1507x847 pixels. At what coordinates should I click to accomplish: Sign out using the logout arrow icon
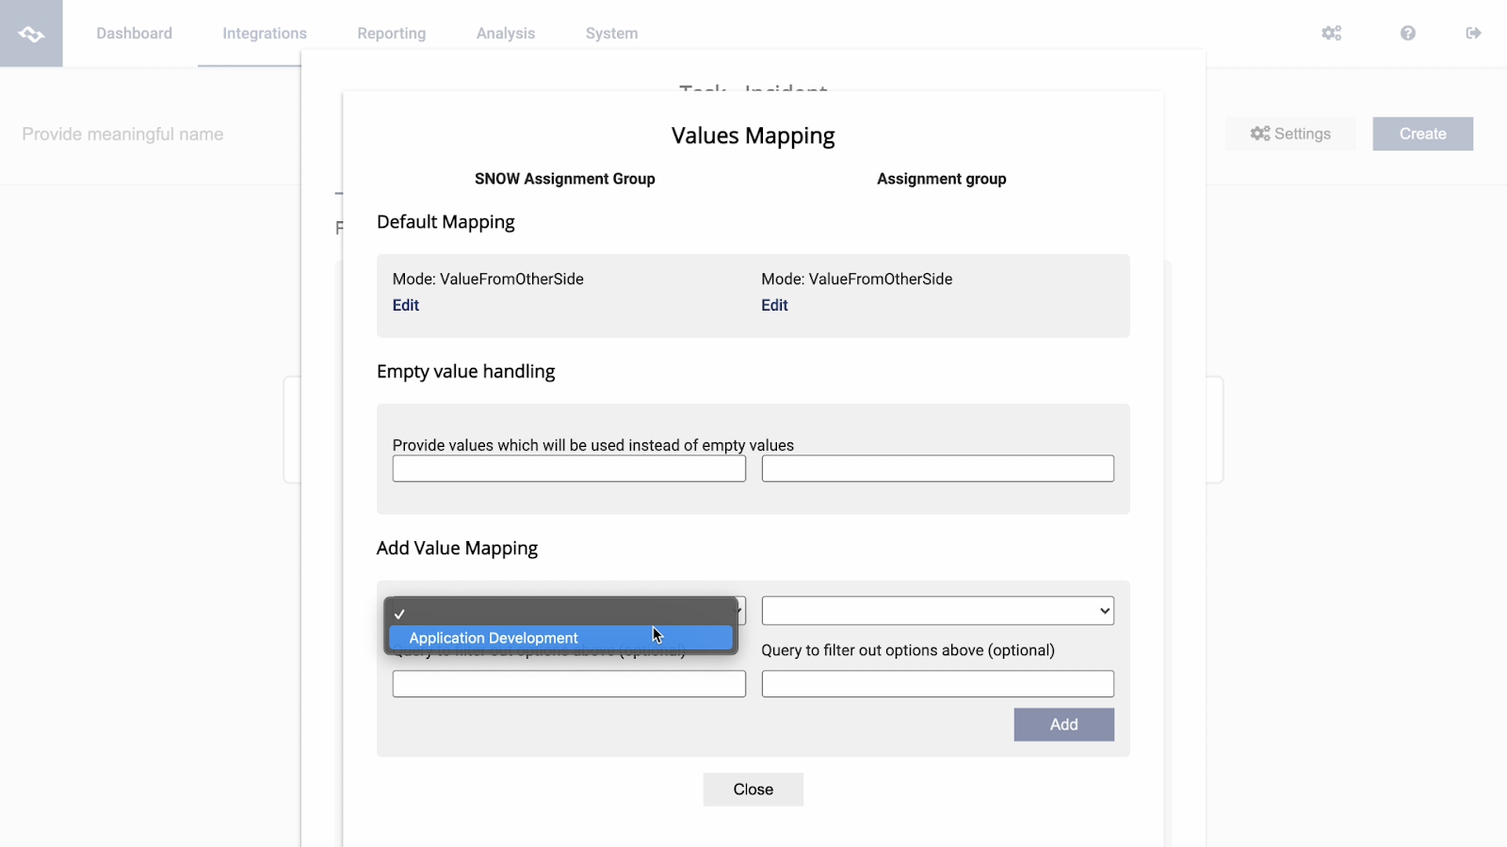click(x=1475, y=33)
